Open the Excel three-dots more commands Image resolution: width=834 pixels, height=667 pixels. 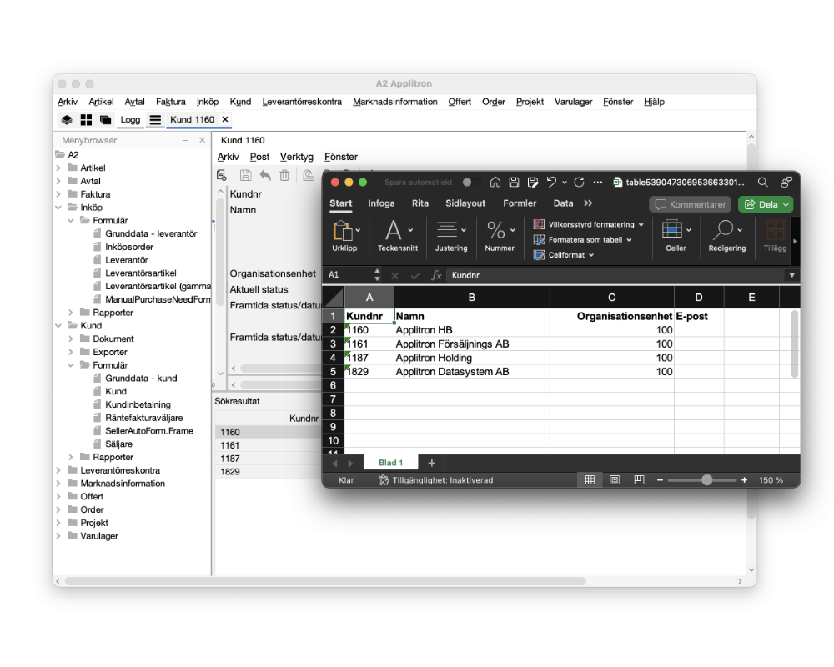[598, 183]
